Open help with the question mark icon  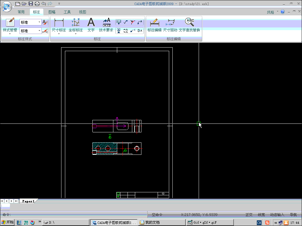coord(283,12)
